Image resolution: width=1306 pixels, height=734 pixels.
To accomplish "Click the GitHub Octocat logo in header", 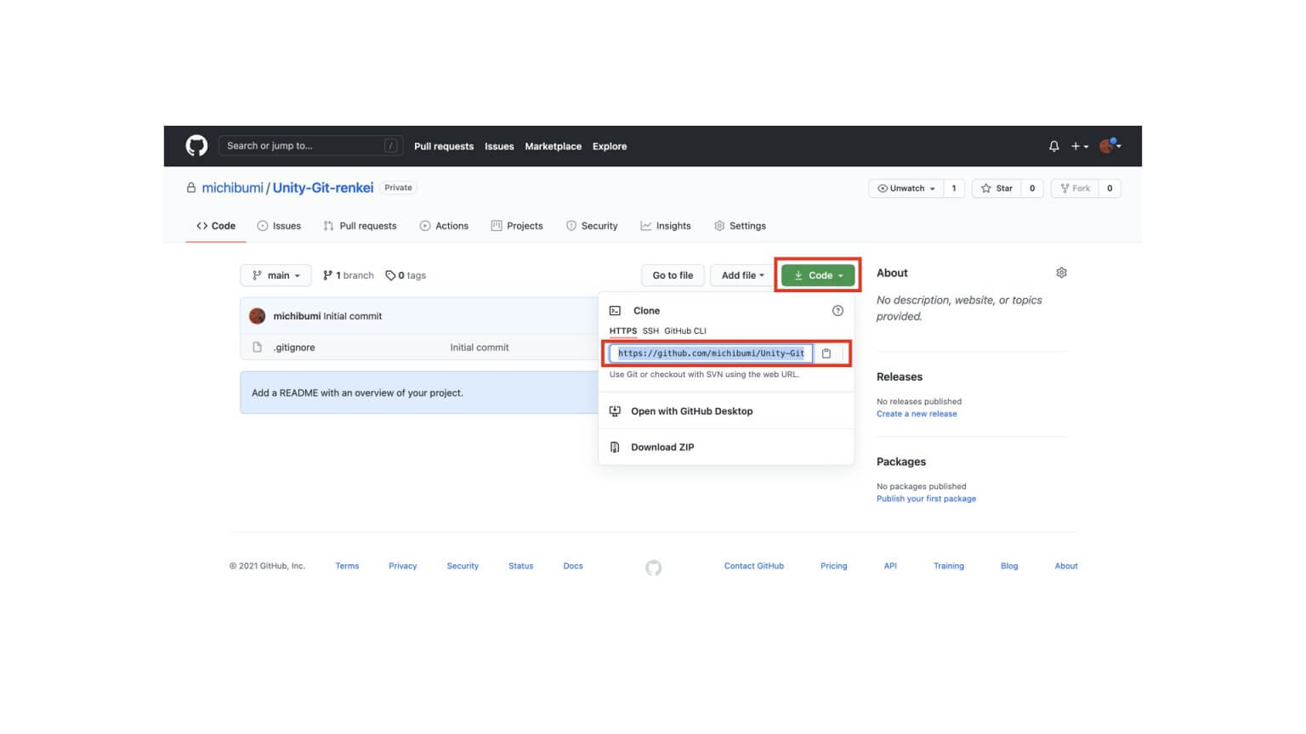I will pos(196,146).
